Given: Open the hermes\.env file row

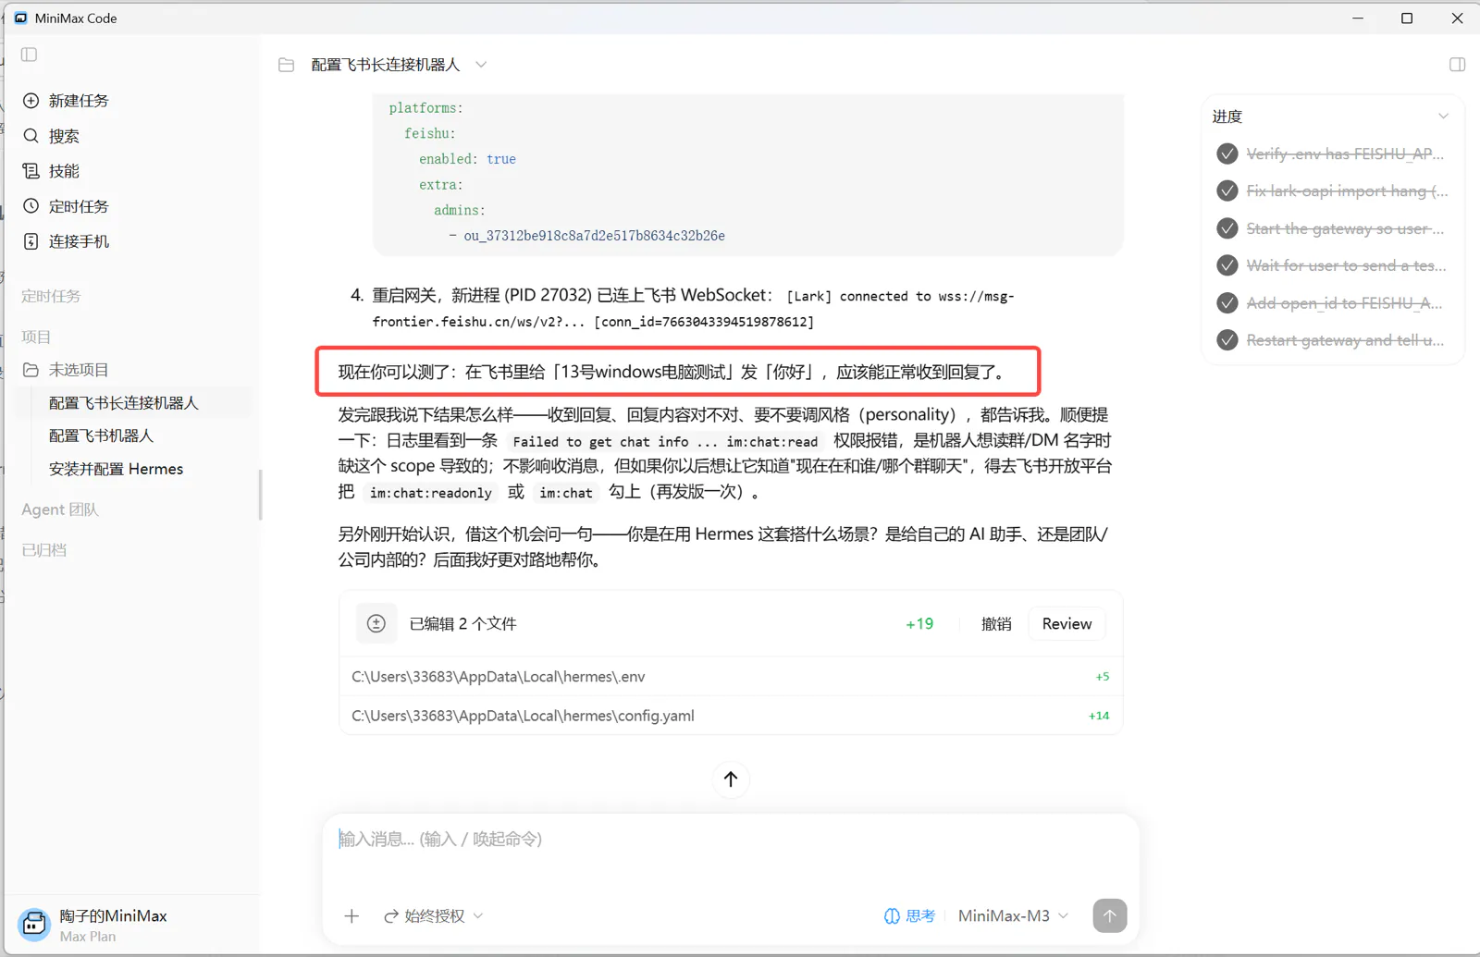Looking at the screenshot, I should click(731, 677).
